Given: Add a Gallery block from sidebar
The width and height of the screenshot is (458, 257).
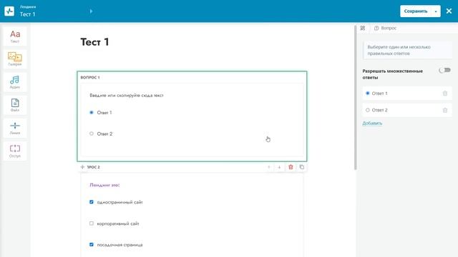Looking at the screenshot, I should [x=15, y=59].
